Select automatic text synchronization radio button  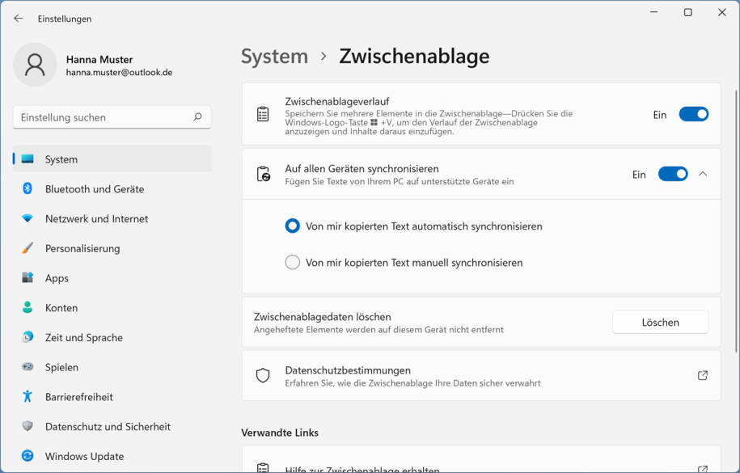pyautogui.click(x=293, y=226)
